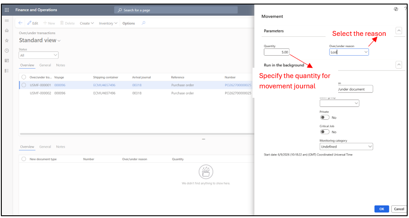The image size is (409, 218).
Task: Toggle select-all circle in upper grid header
Action: tap(24, 77)
